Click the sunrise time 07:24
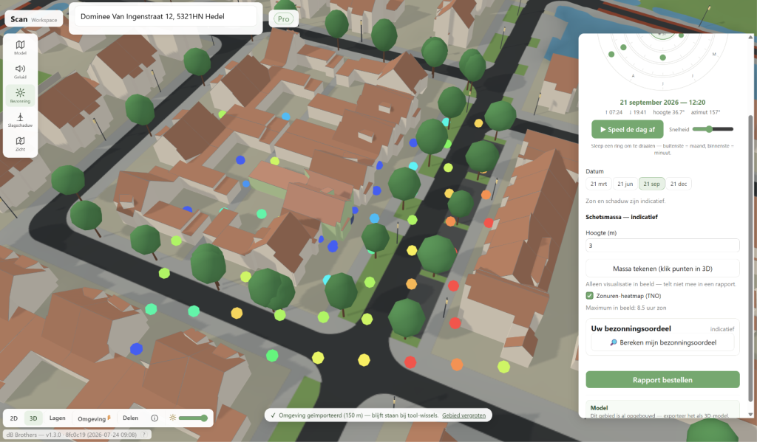The width and height of the screenshot is (757, 442). [x=614, y=112]
